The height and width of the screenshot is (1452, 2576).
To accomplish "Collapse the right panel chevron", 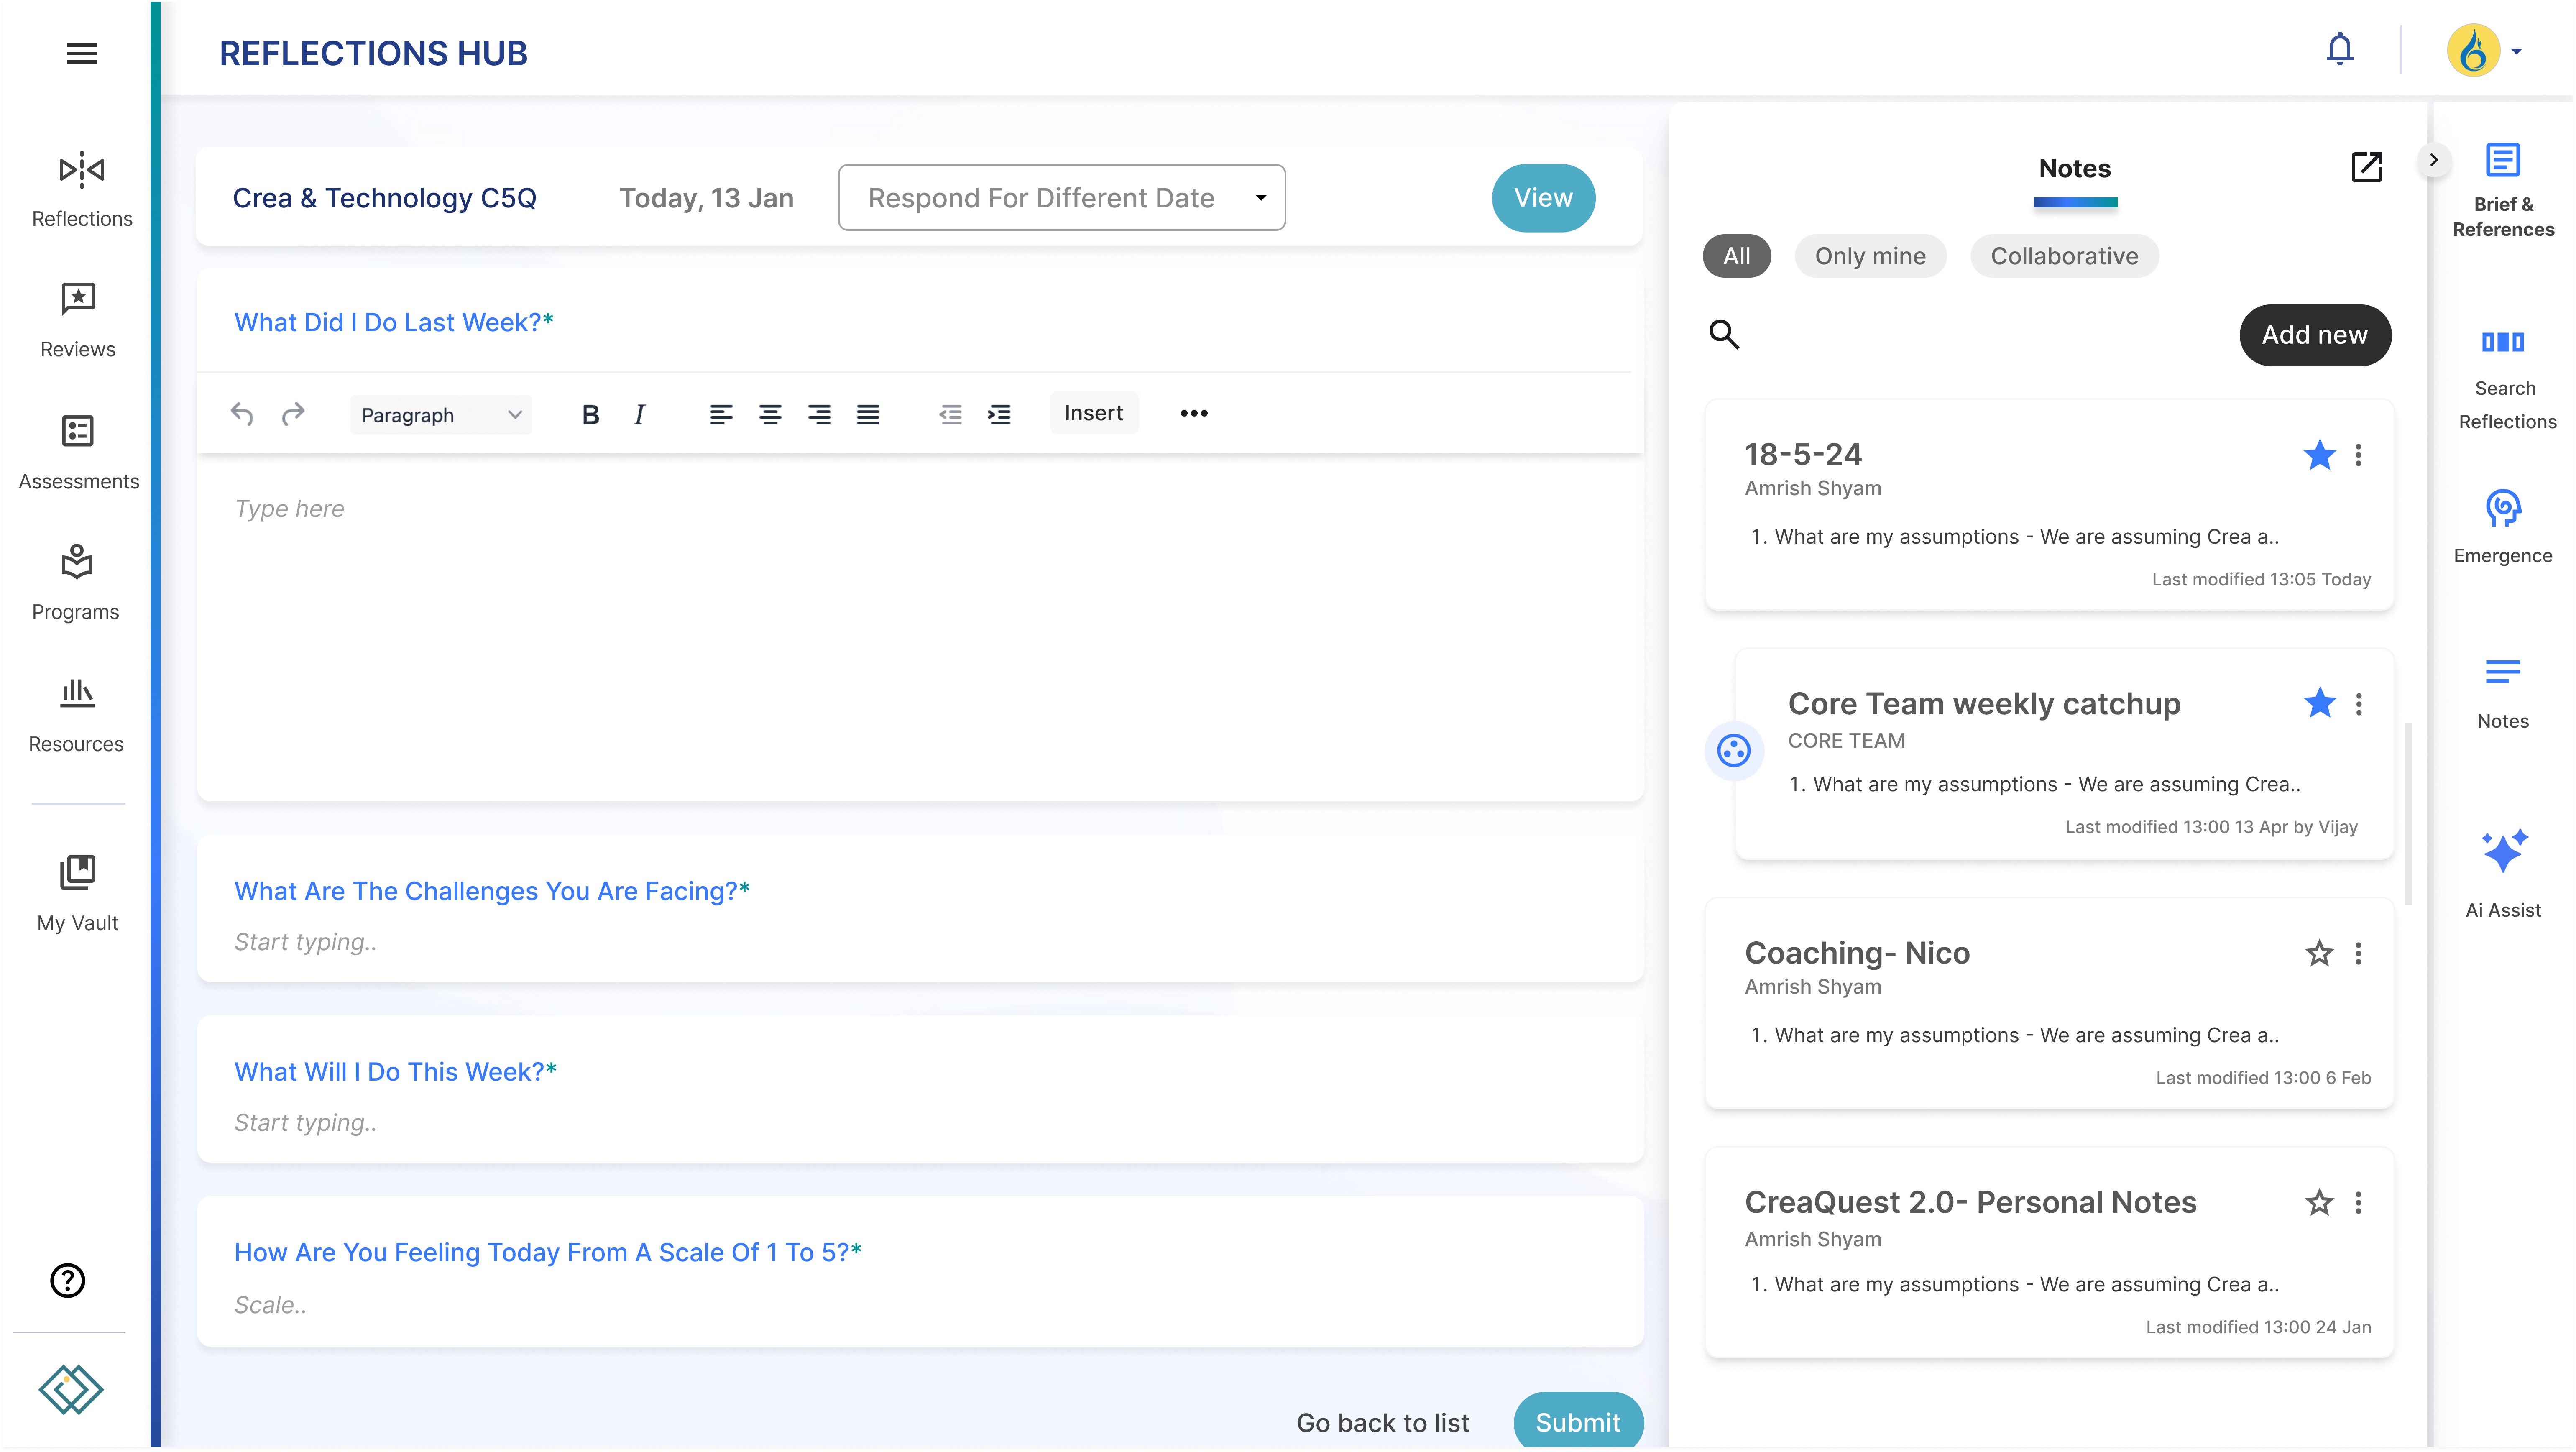I will pyautogui.click(x=2433, y=160).
